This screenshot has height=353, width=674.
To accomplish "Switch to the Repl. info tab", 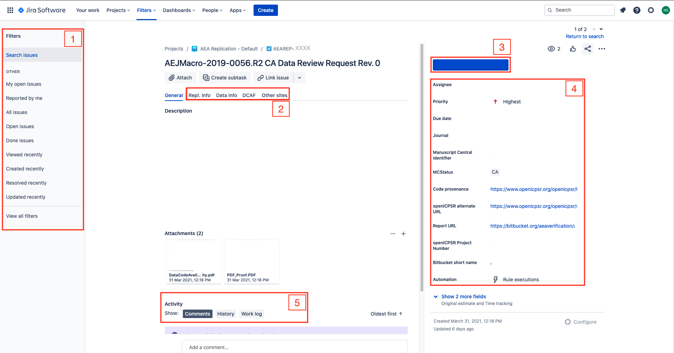I will tap(199, 95).
